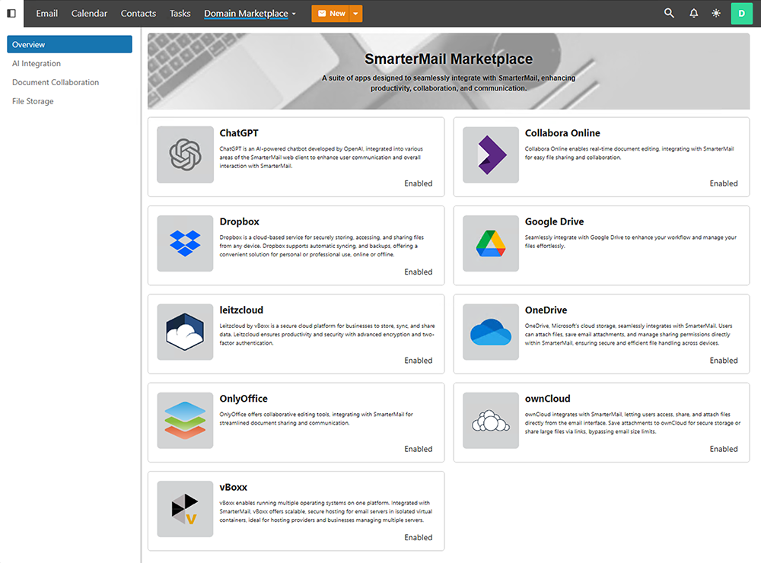Open notifications bell icon
Viewport: 761px width, 563px height.
click(x=693, y=13)
